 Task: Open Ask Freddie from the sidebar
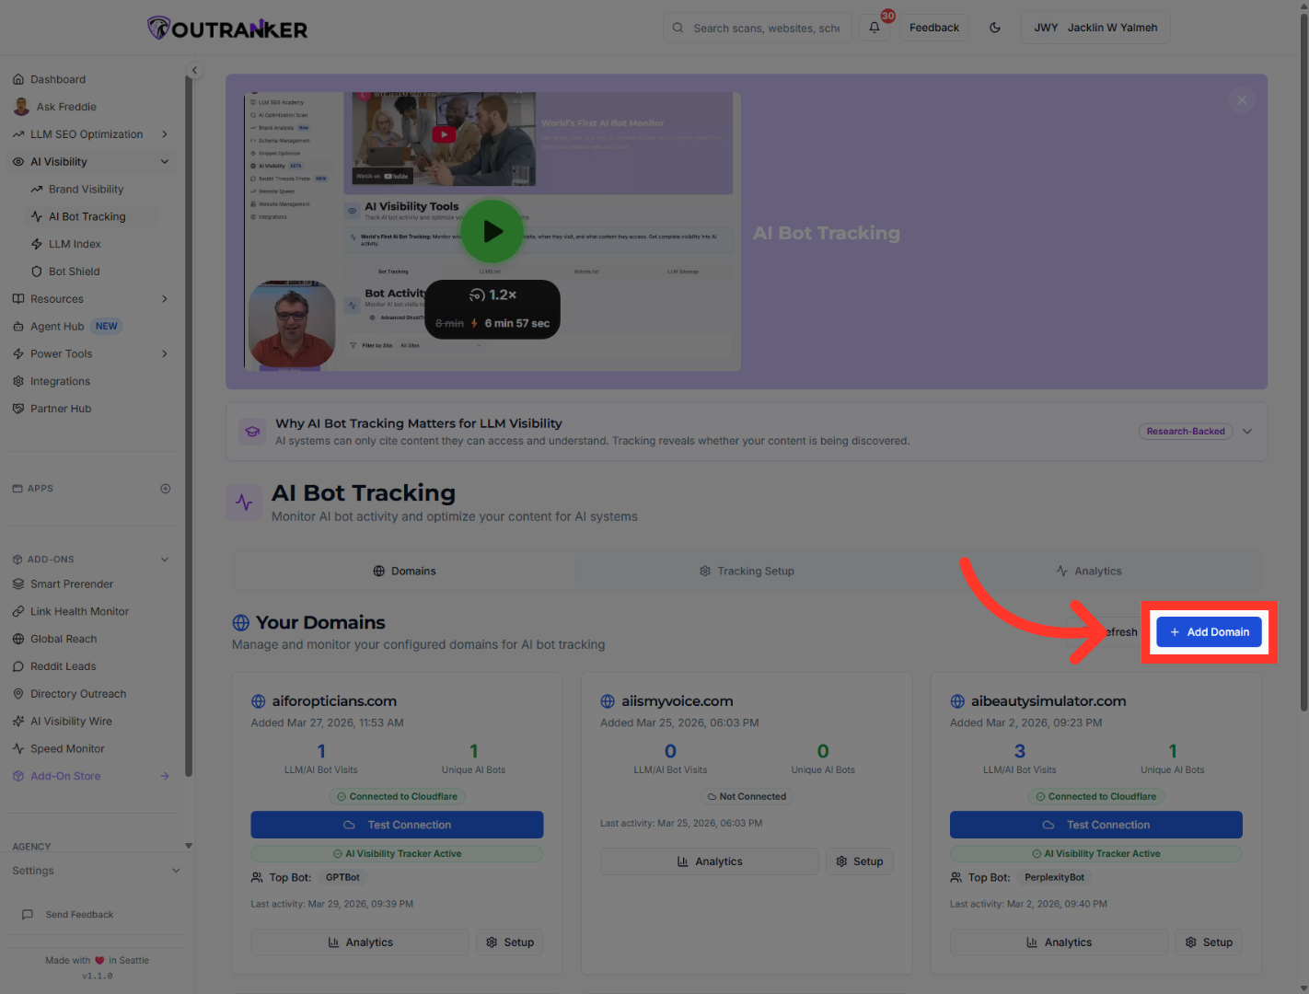pos(64,107)
